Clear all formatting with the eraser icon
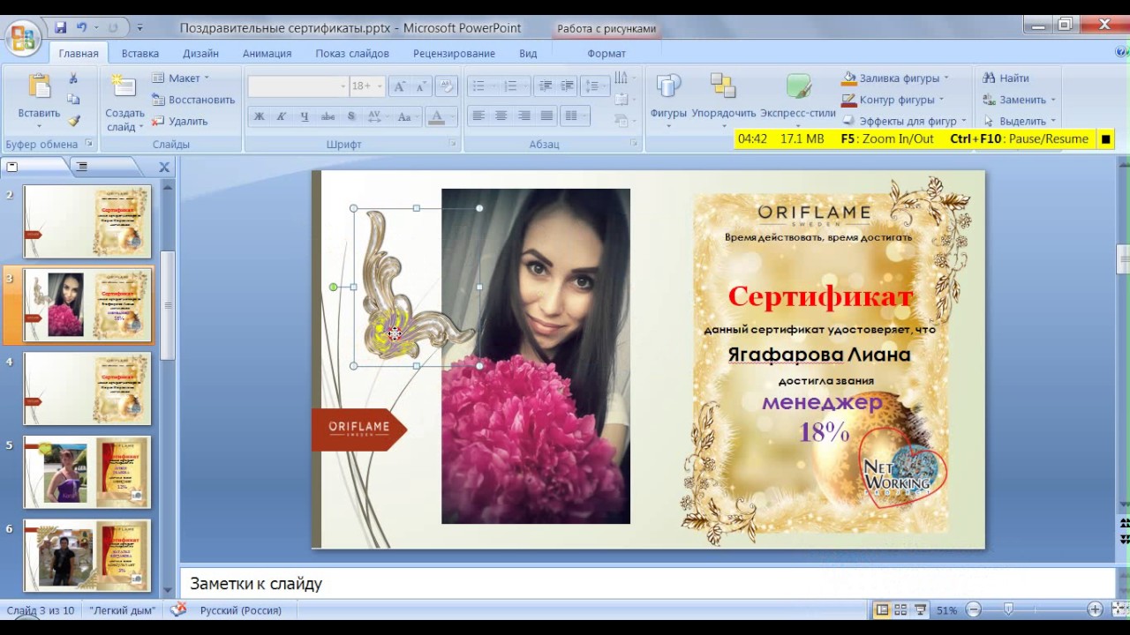The height and width of the screenshot is (635, 1130). [447, 86]
